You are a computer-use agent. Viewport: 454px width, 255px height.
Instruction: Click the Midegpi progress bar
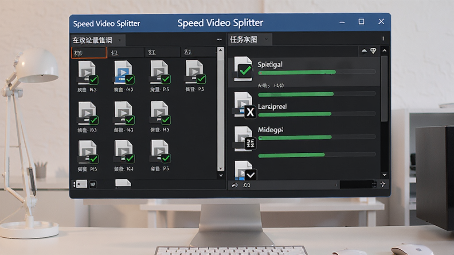[x=317, y=138]
